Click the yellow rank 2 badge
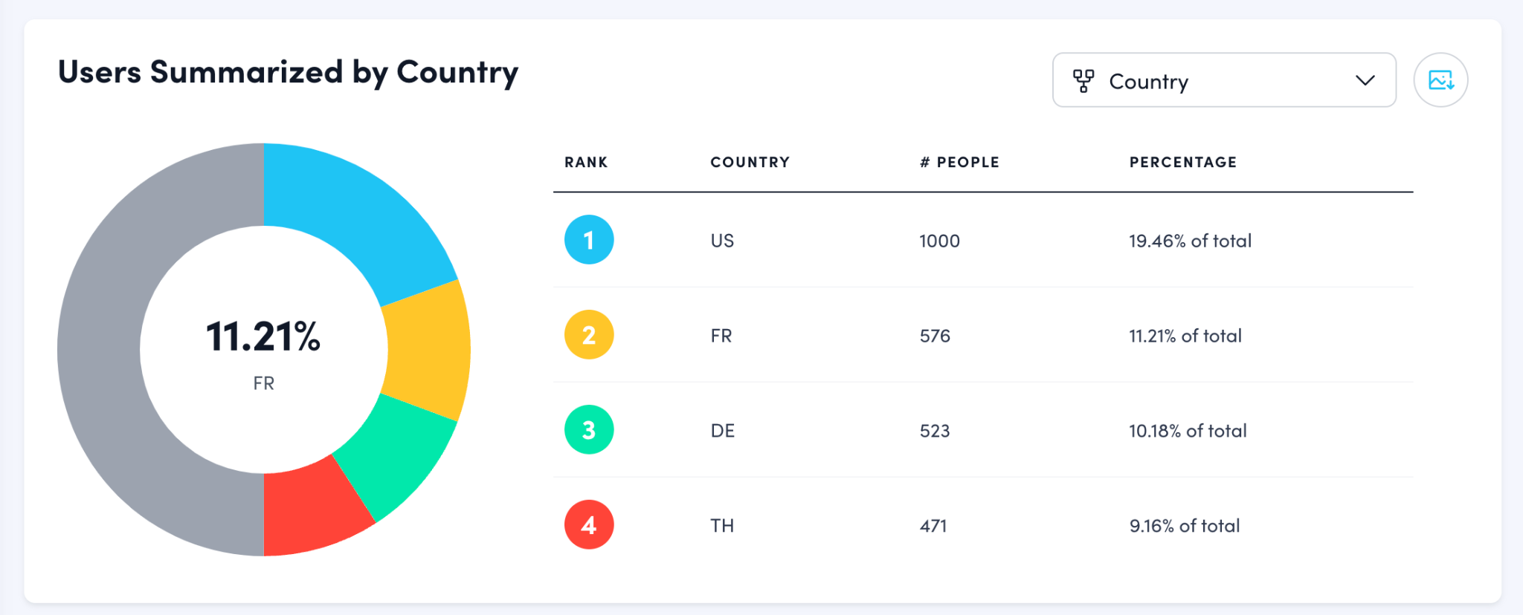Viewport: 1523px width, 615px height. [589, 335]
